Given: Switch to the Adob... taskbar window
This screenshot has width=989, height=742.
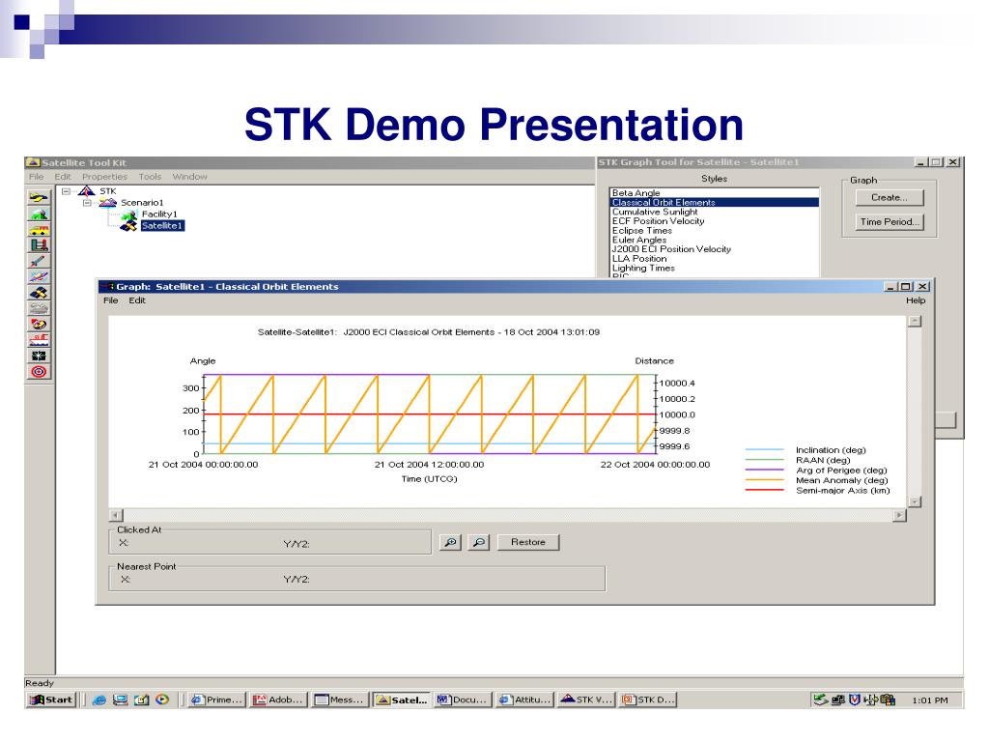Looking at the screenshot, I should pos(278,699).
